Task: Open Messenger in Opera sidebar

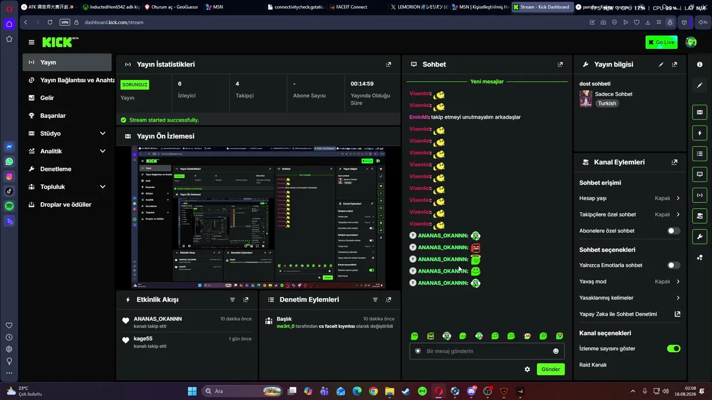Action: (9, 147)
